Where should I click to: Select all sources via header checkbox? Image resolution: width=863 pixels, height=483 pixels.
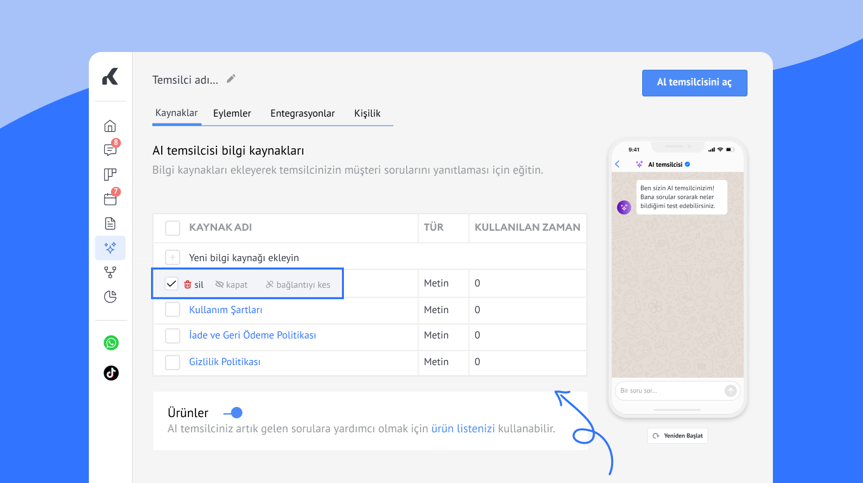point(173,228)
